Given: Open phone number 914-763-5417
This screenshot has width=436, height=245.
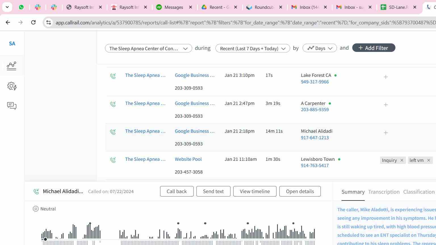Looking at the screenshot, I should click(x=315, y=165).
